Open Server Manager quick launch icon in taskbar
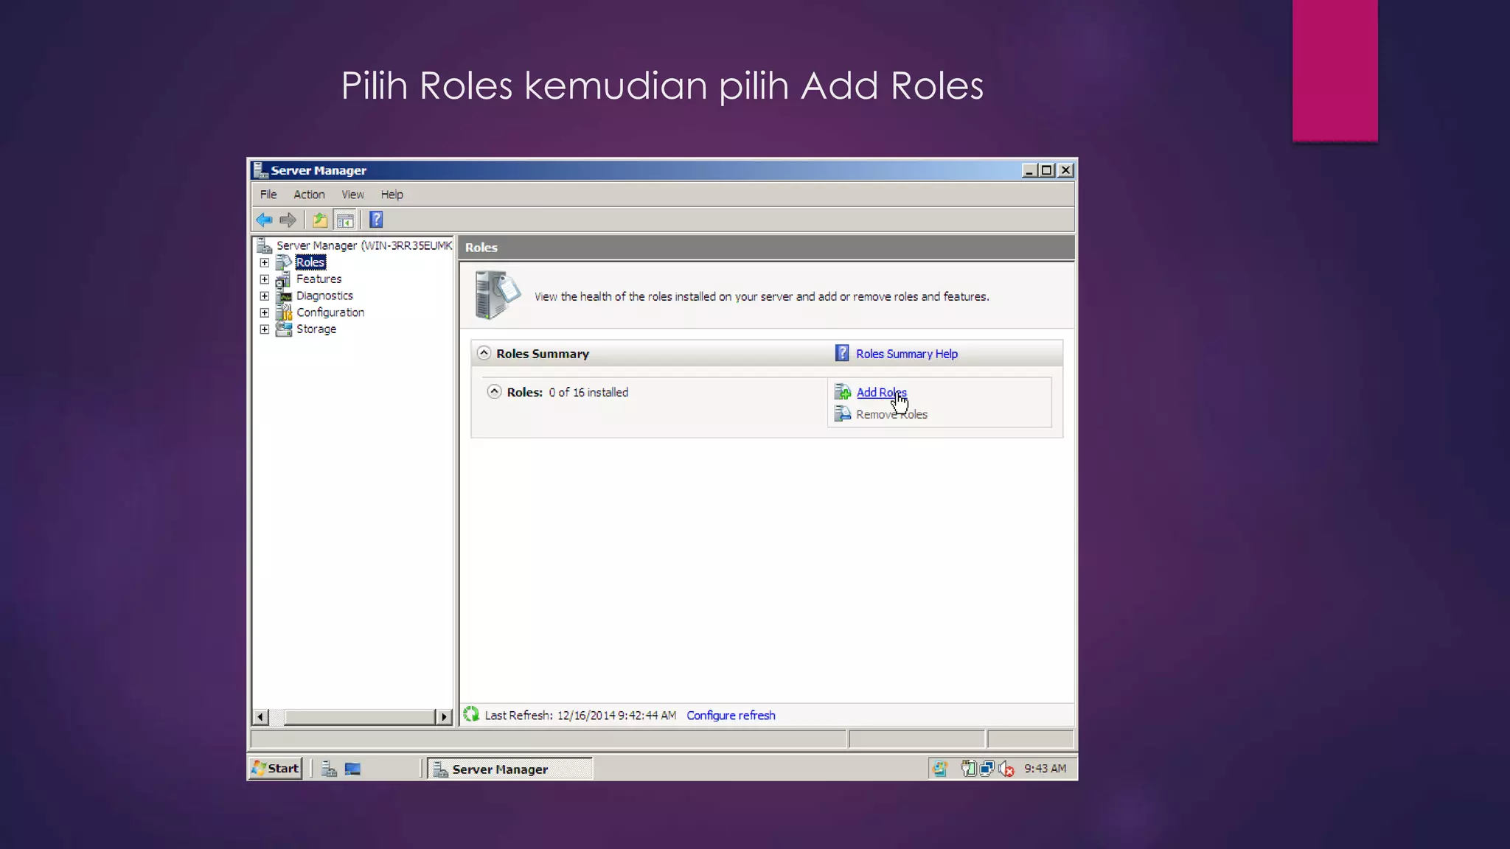This screenshot has height=849, width=1510. tap(330, 769)
